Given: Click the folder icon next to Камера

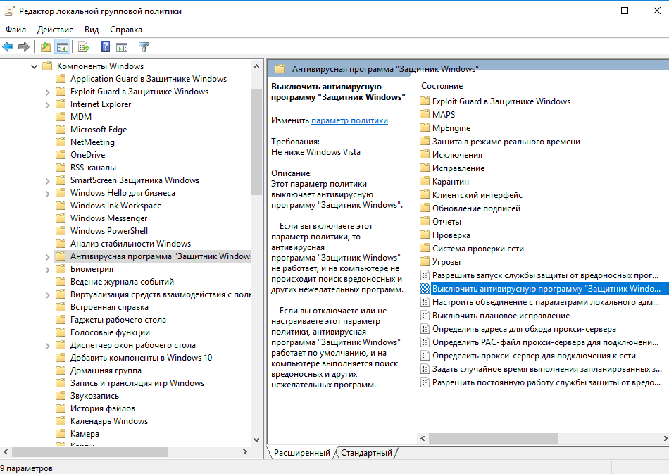Looking at the screenshot, I should pyautogui.click(x=61, y=433).
